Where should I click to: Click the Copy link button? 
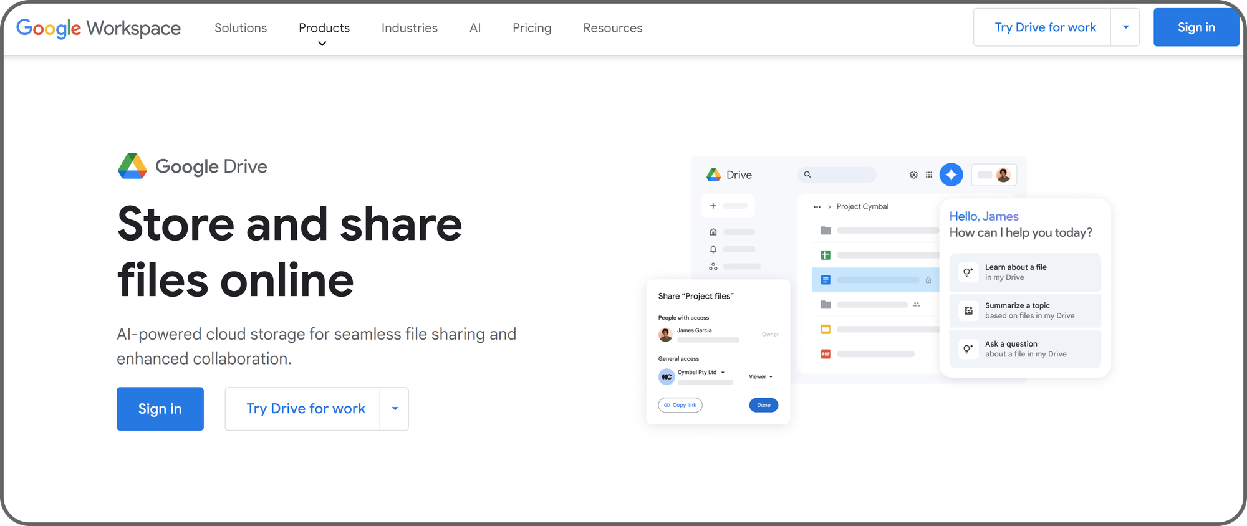coord(680,405)
